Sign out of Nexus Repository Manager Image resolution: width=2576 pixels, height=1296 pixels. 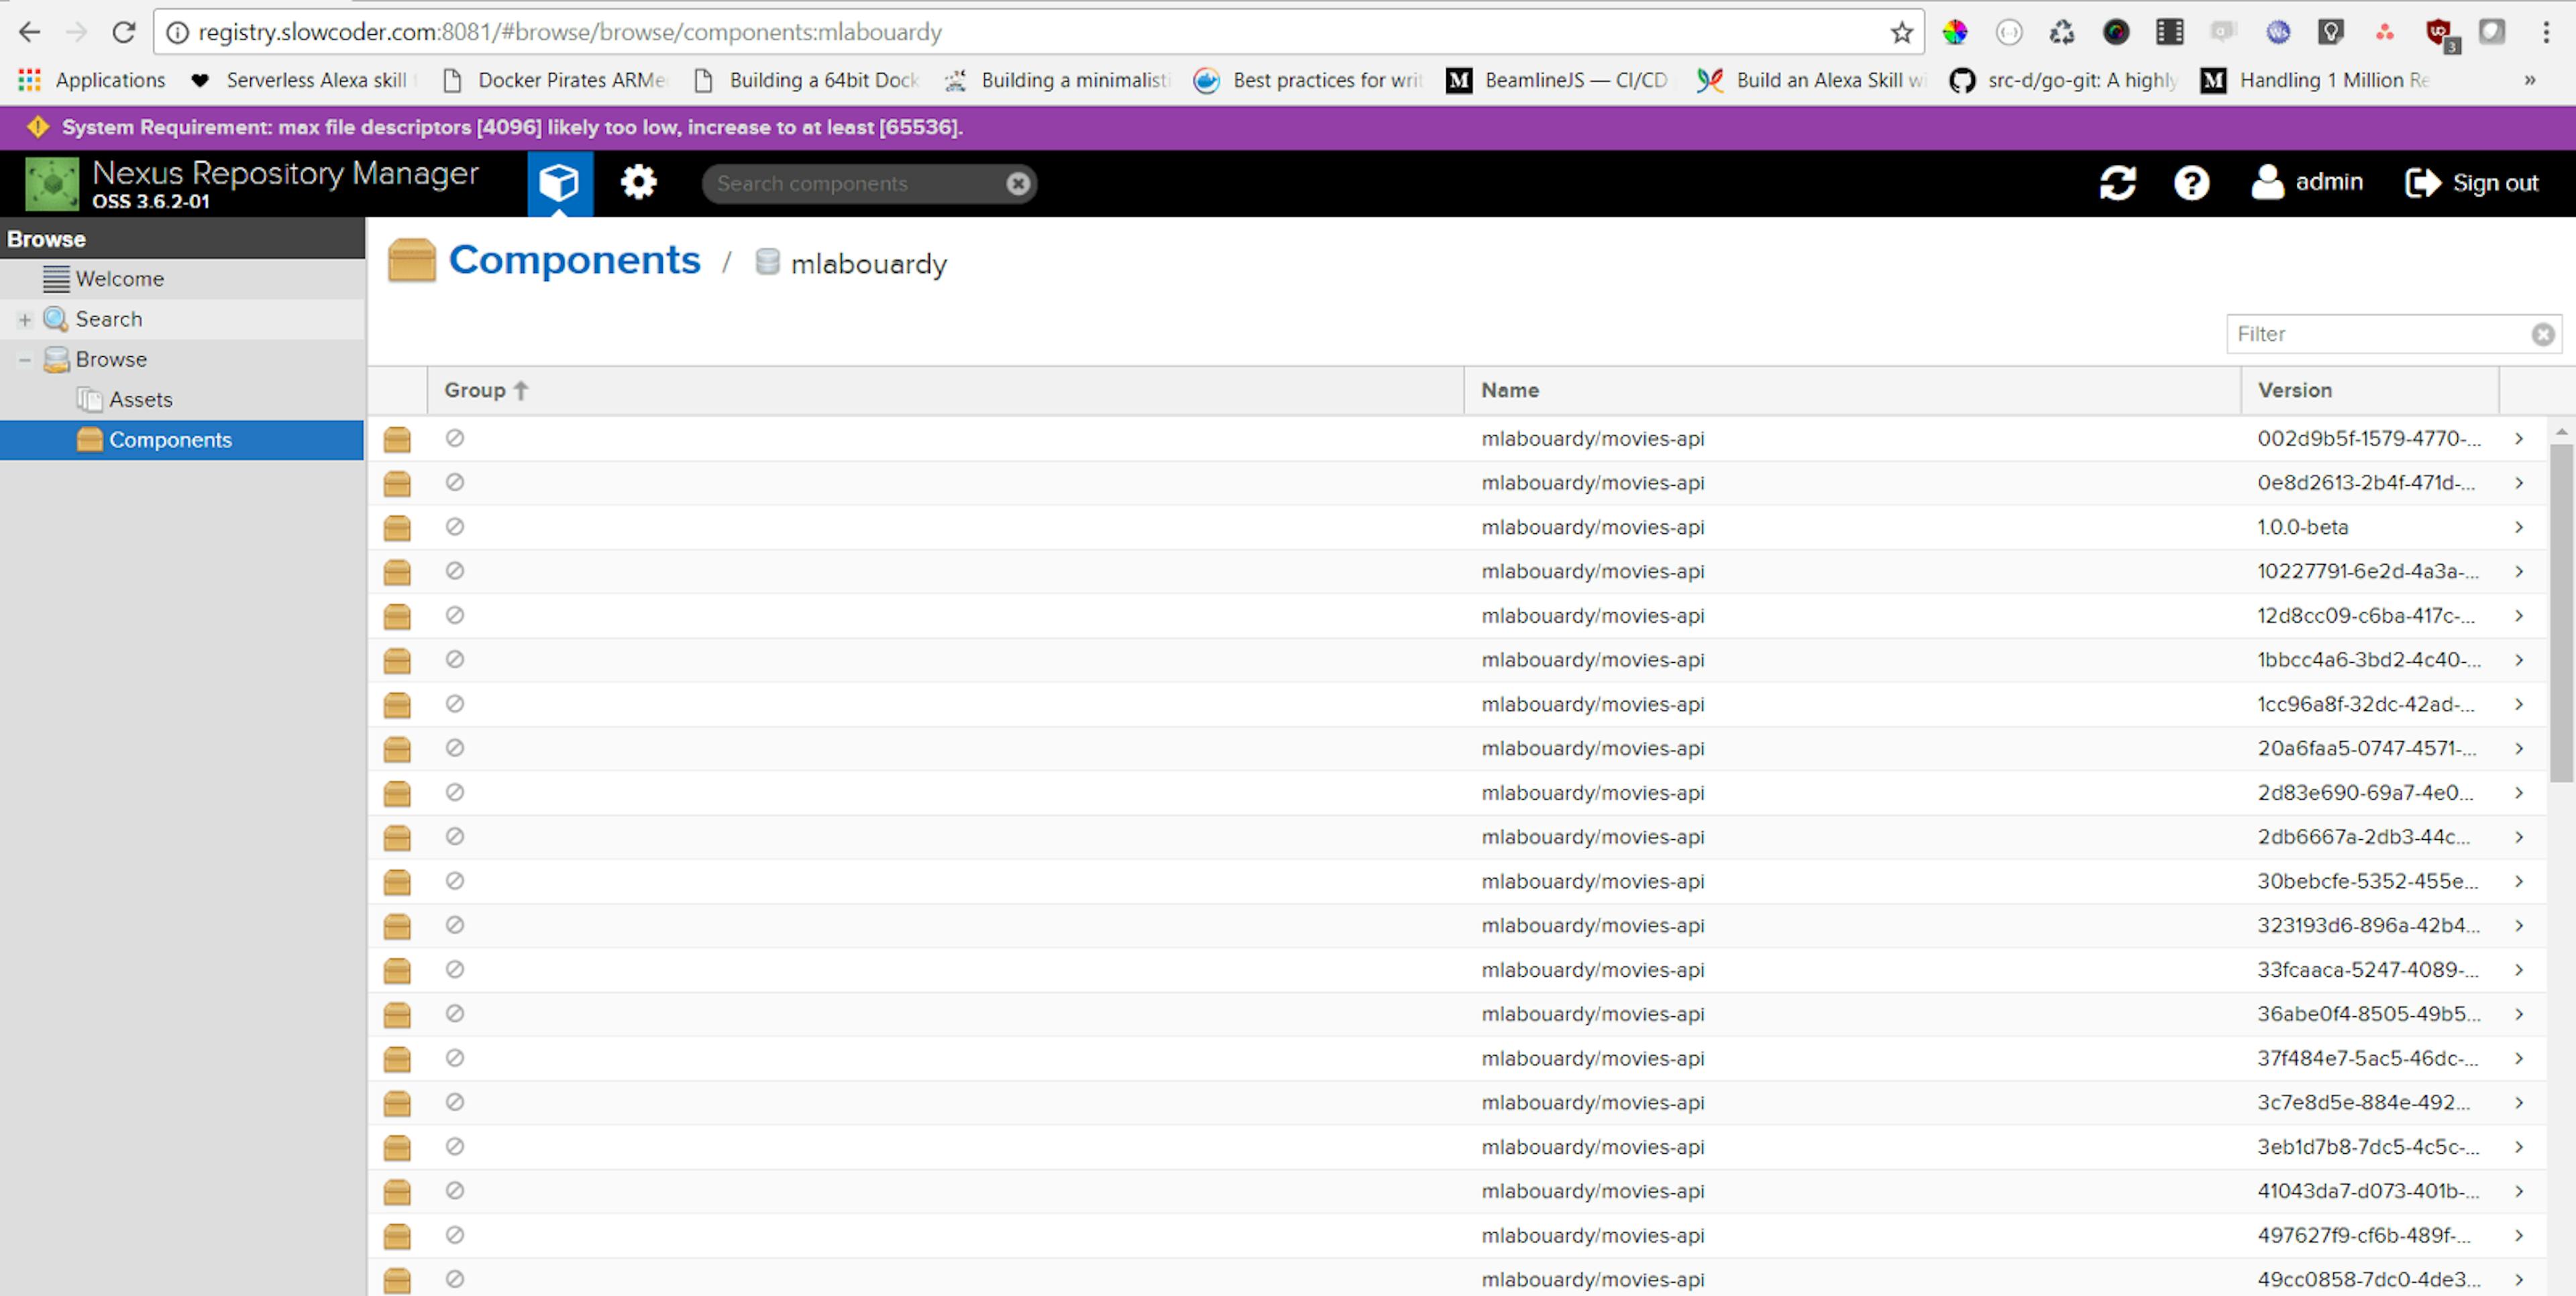[x=2471, y=183]
